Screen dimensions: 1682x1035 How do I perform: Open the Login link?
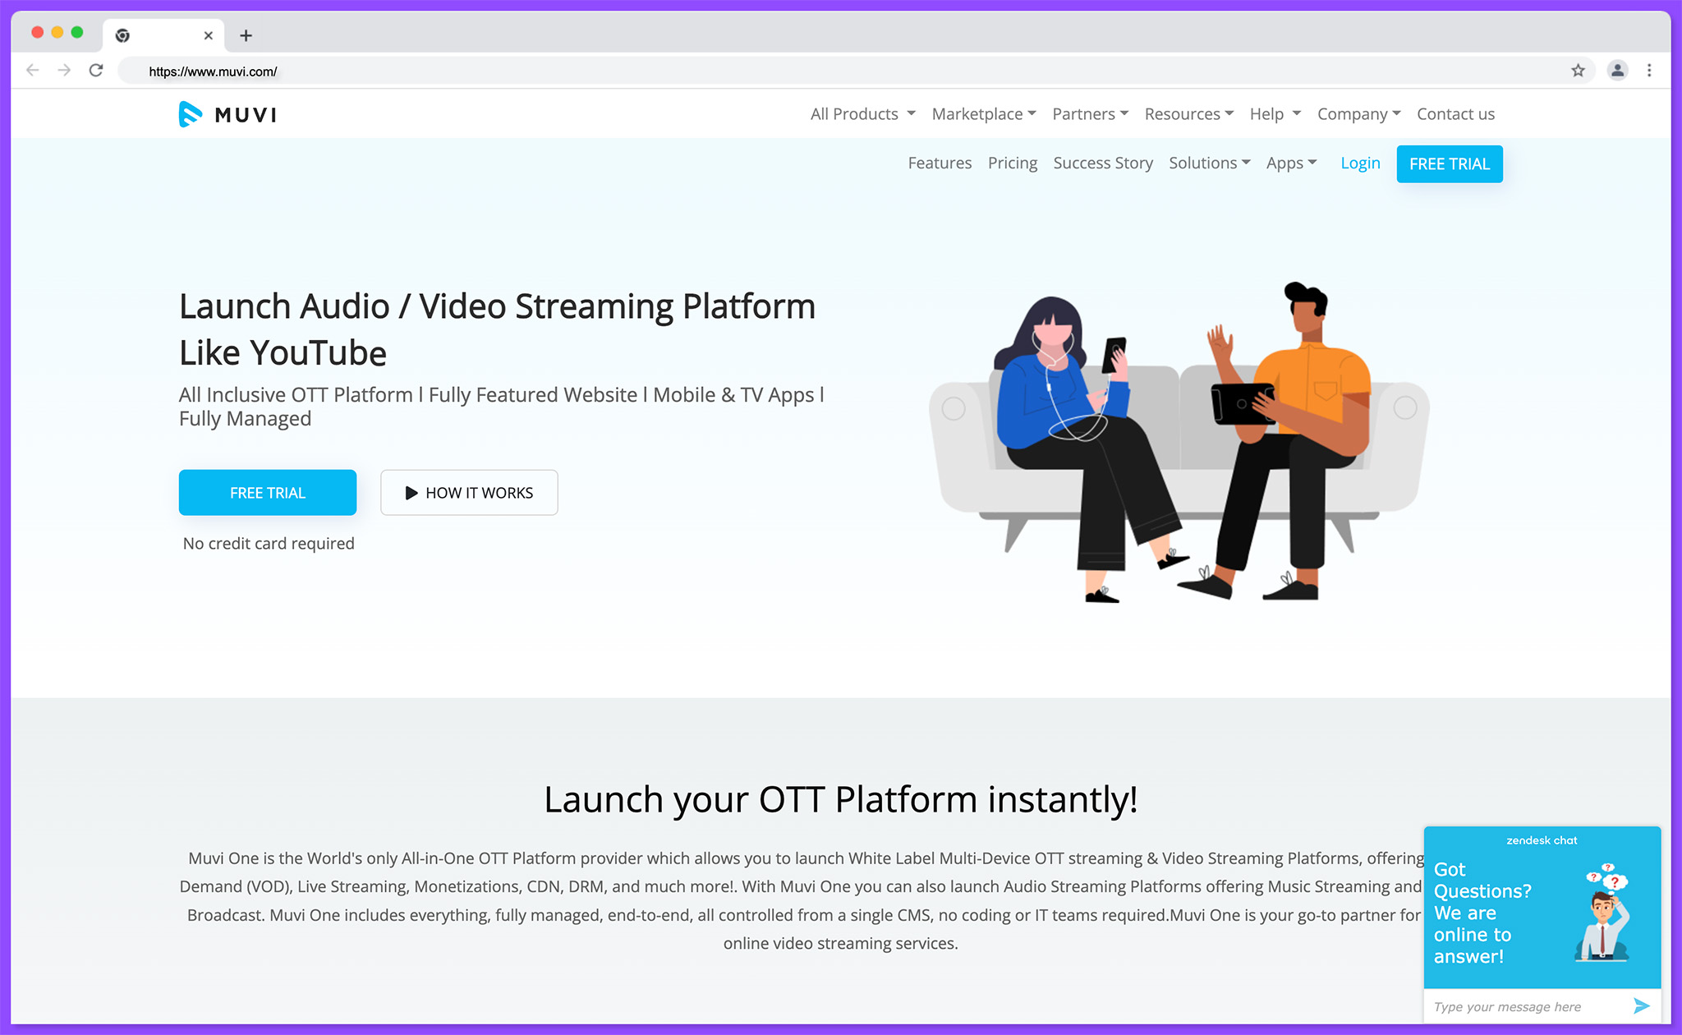coord(1360,163)
